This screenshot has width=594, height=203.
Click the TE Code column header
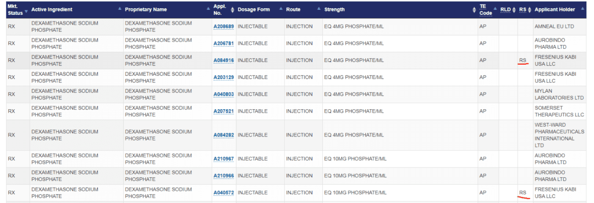[x=486, y=10]
